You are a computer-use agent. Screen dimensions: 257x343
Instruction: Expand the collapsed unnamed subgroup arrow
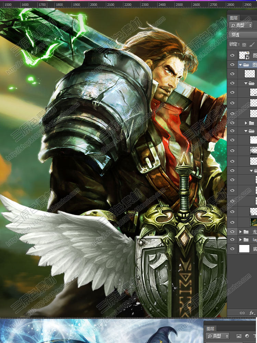[246, 123]
